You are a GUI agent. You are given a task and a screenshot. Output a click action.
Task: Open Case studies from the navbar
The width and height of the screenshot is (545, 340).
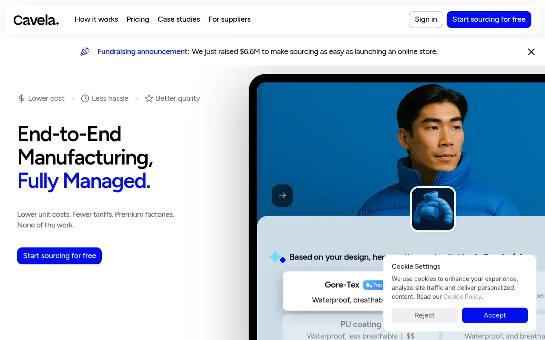[179, 20]
